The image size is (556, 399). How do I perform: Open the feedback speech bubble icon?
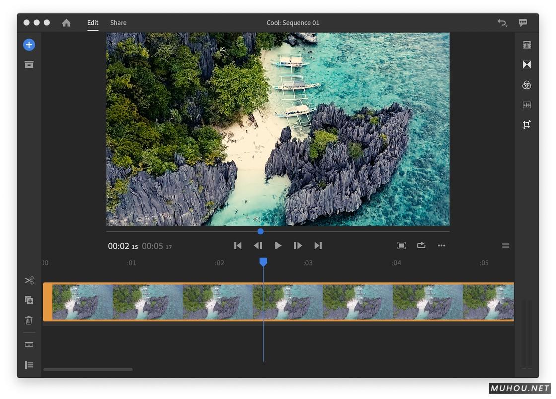(x=523, y=23)
